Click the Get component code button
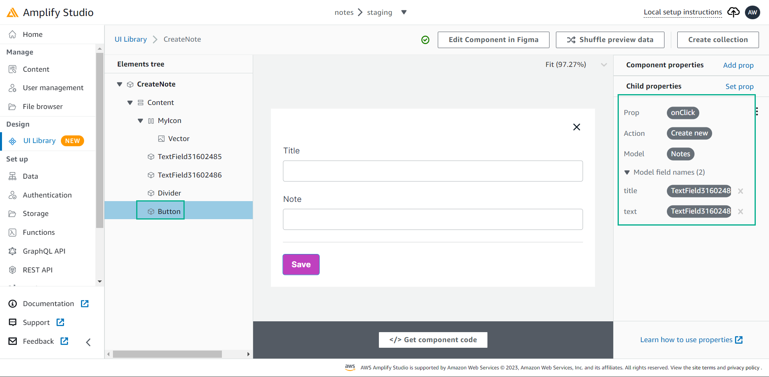This screenshot has width=769, height=377. (x=433, y=340)
